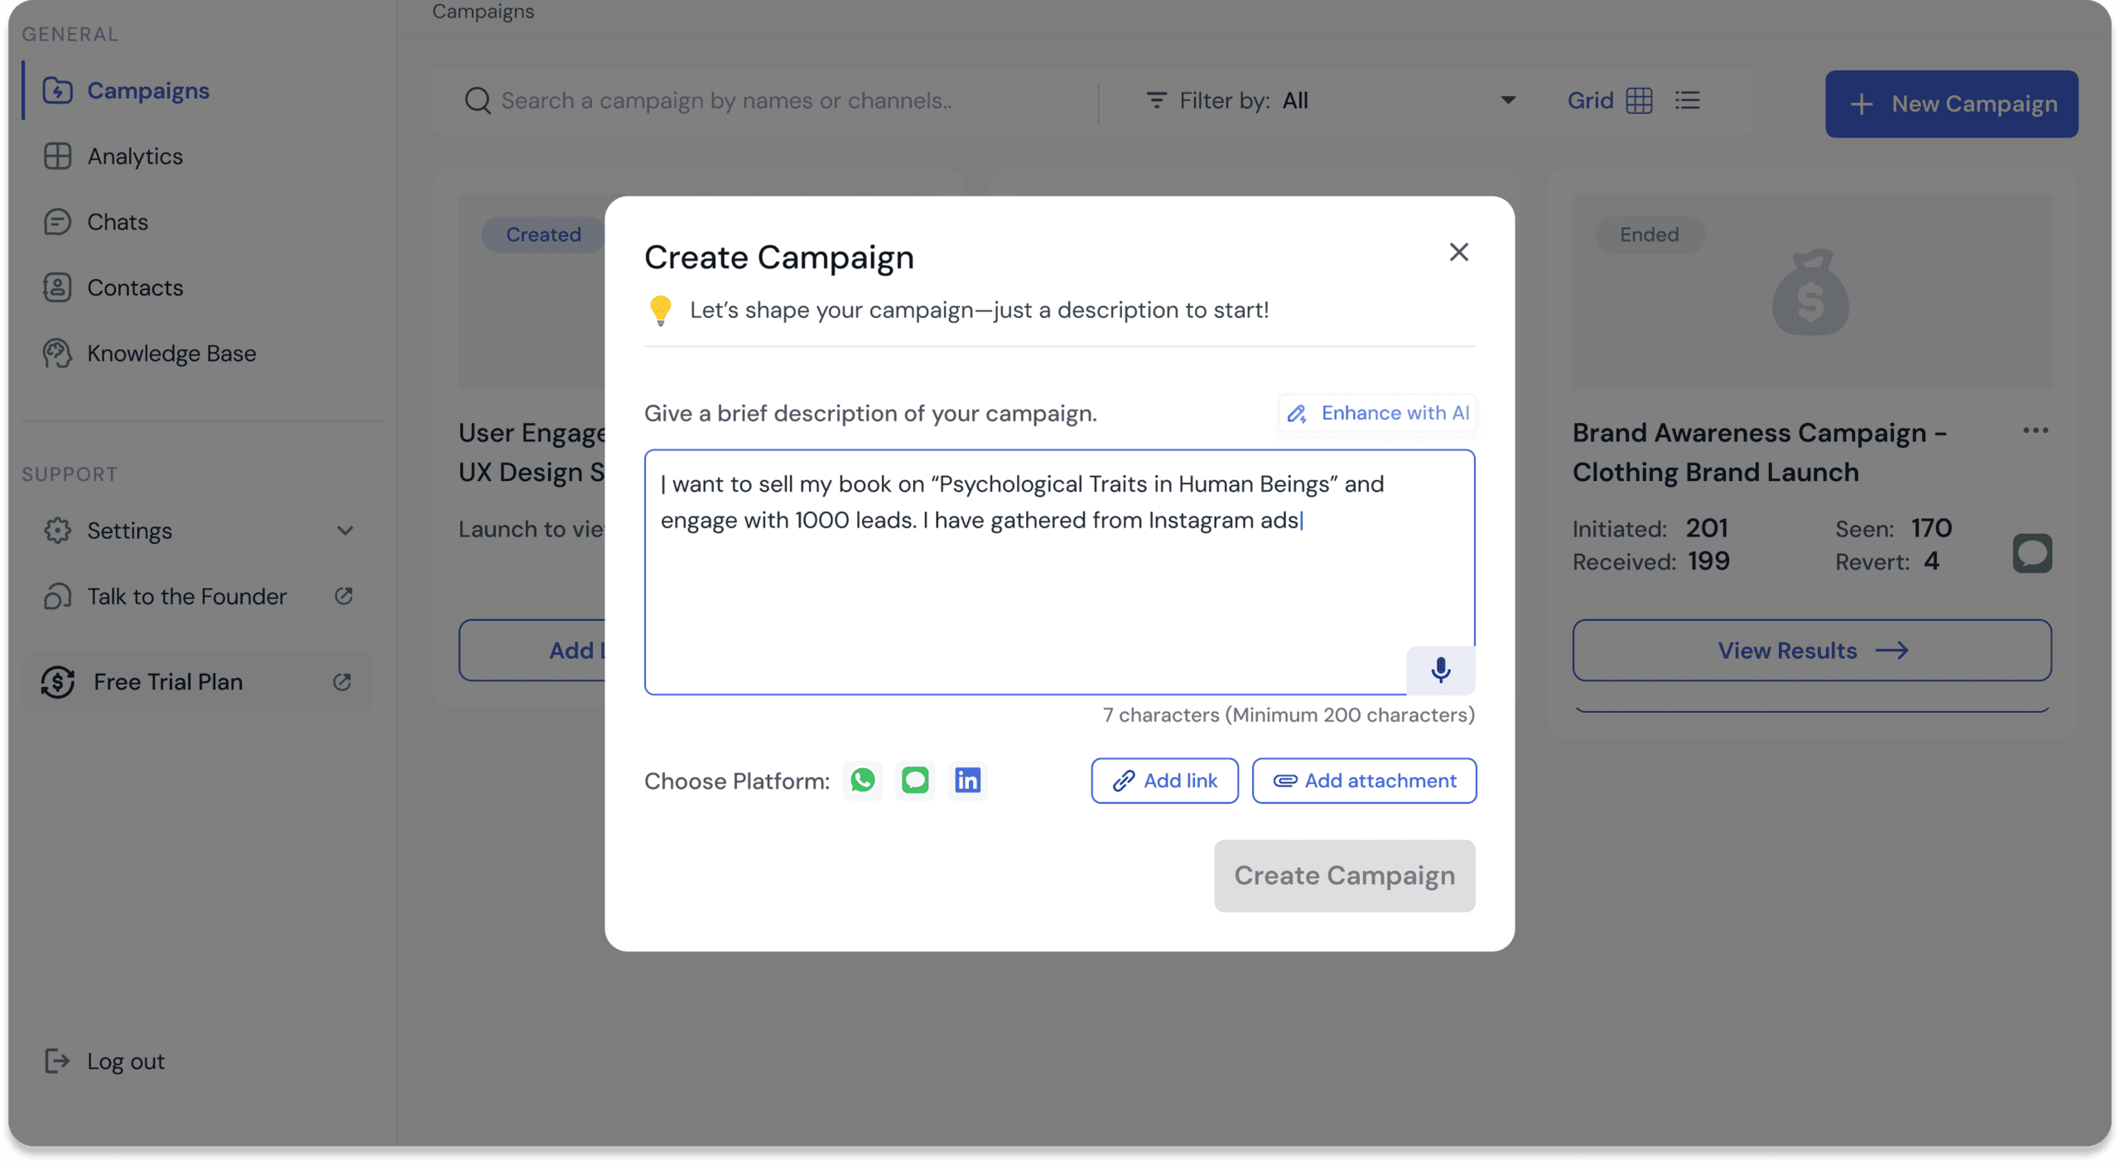Click the chat bubble on Brand Awareness card
This screenshot has width=2120, height=1163.
(2033, 553)
